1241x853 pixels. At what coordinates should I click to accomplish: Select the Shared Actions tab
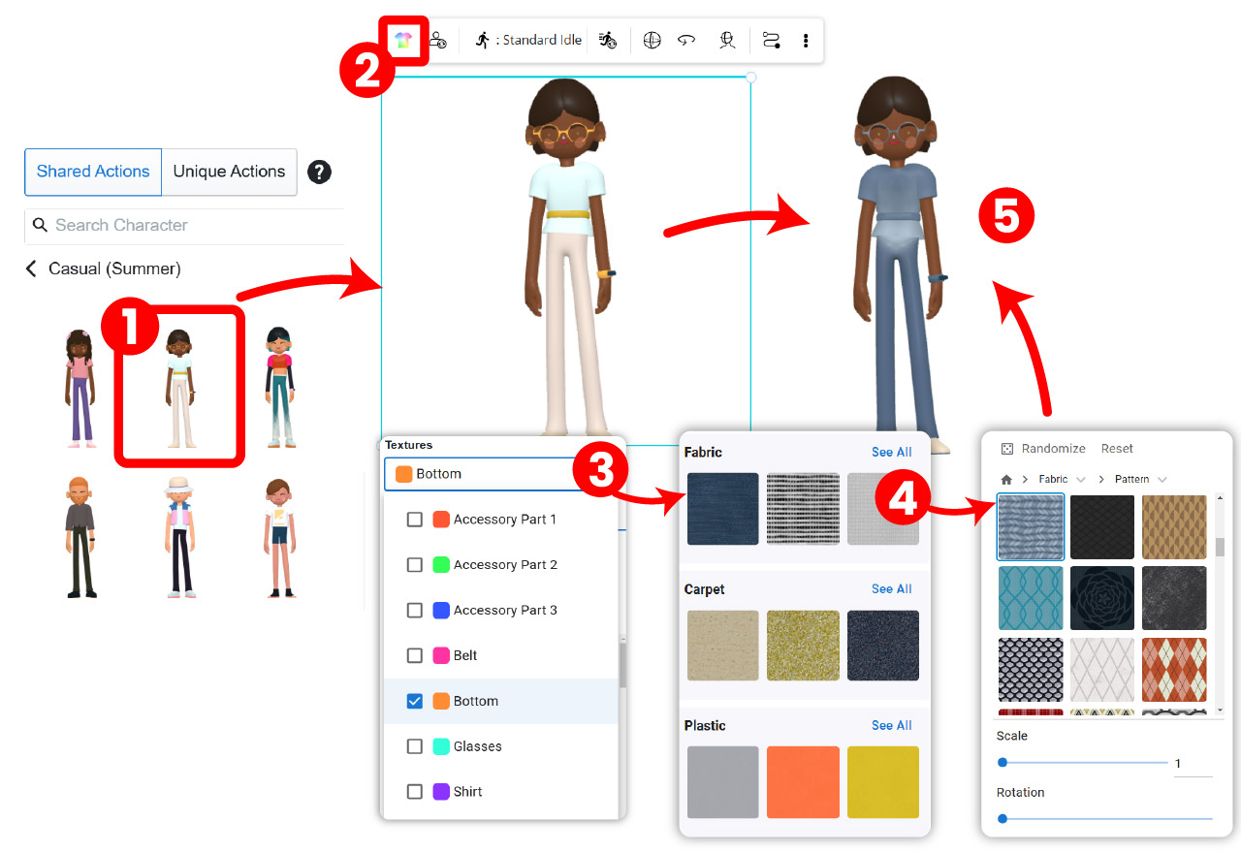click(x=93, y=172)
